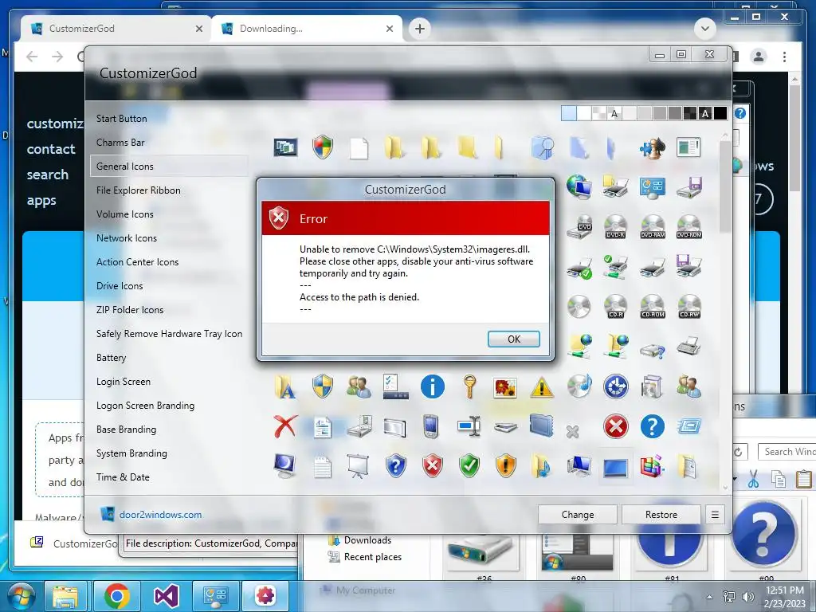This screenshot has height=612, width=816.
Task: Select the UAC color shield icon in first row
Action: 323,147
